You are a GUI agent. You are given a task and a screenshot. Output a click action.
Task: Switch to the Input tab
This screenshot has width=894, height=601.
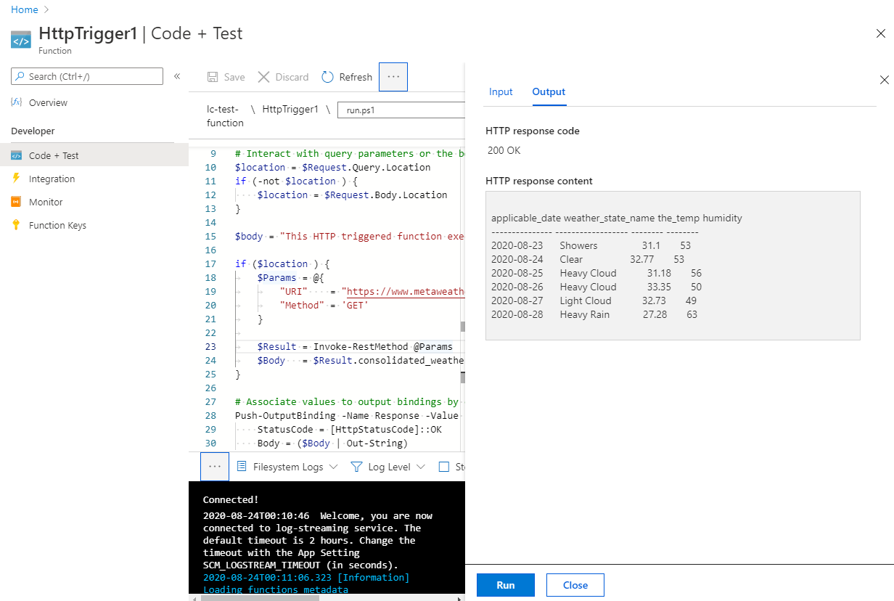(x=501, y=91)
